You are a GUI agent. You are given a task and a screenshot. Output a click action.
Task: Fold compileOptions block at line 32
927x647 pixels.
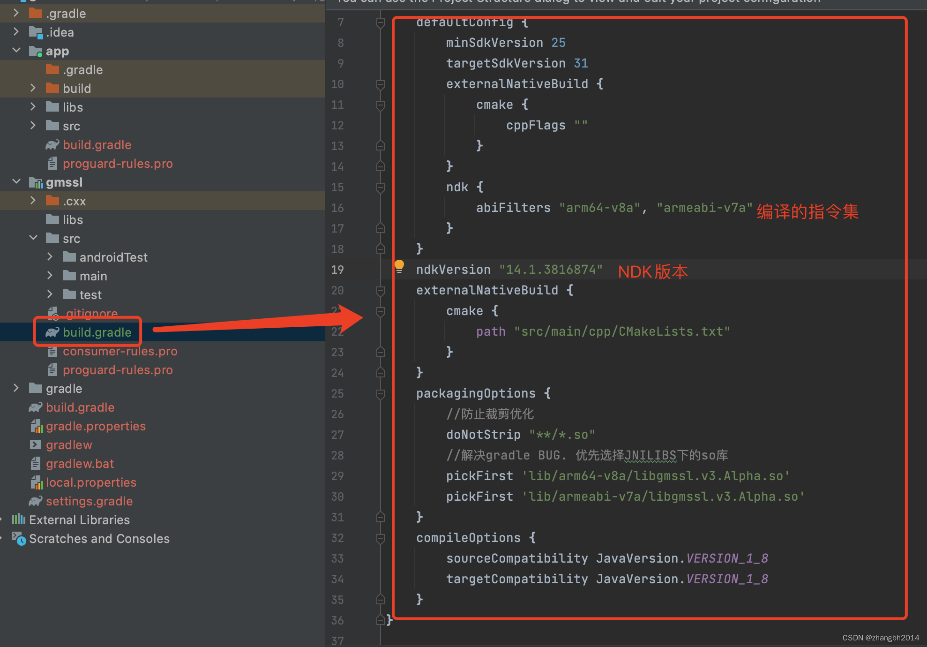pos(381,538)
